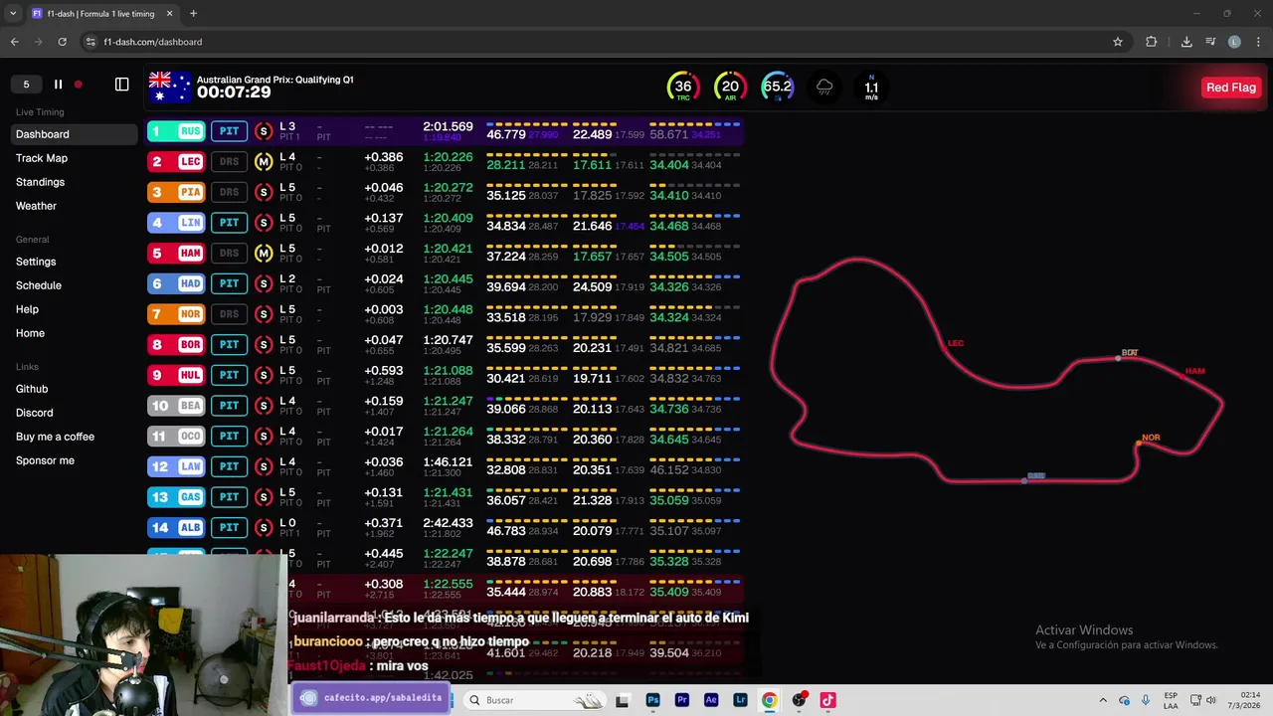The width and height of the screenshot is (1273, 716).
Task: Click the soft tyre icon in the RUS row
Action: click(264, 131)
